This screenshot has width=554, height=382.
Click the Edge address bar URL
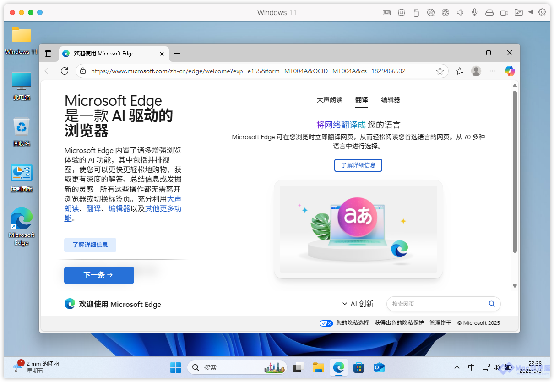click(x=248, y=71)
